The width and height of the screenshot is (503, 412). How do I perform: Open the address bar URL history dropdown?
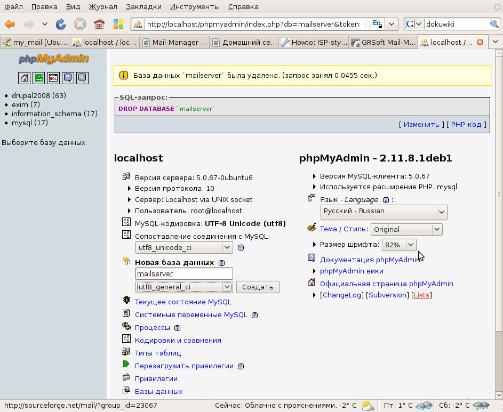click(x=392, y=24)
